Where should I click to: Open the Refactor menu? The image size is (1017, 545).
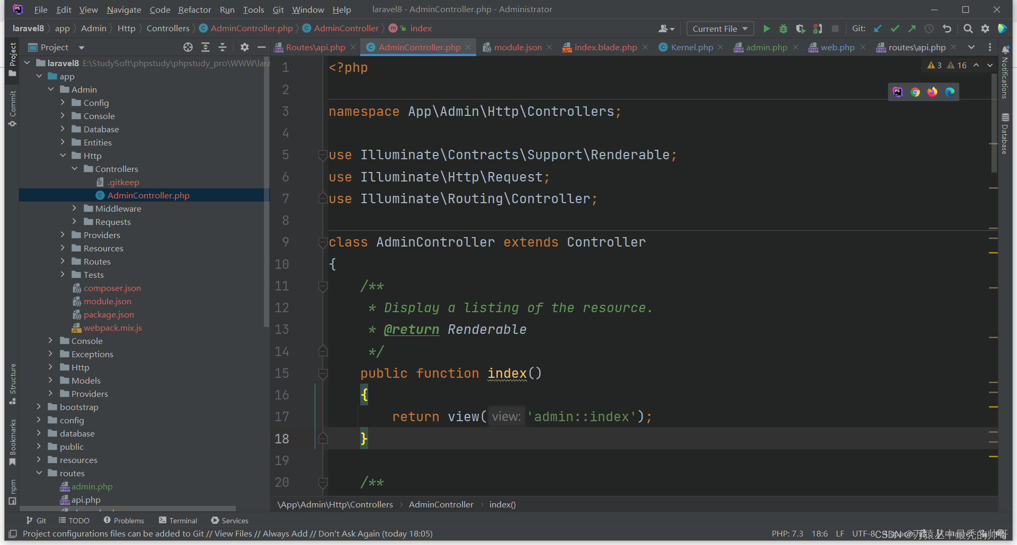coord(194,10)
